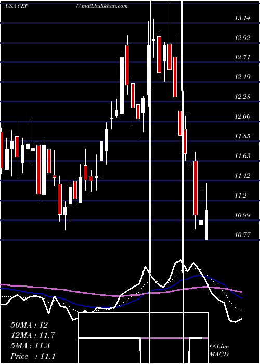Select the 12.71 price axis label

pyautogui.click(x=242, y=57)
